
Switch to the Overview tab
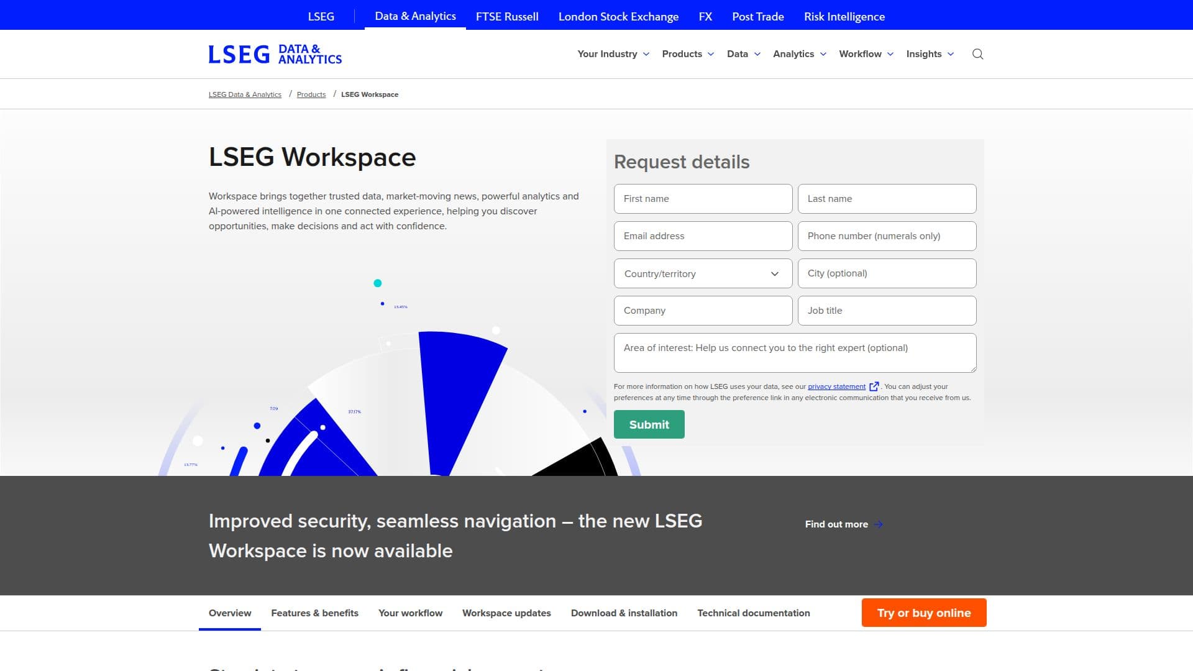230,613
